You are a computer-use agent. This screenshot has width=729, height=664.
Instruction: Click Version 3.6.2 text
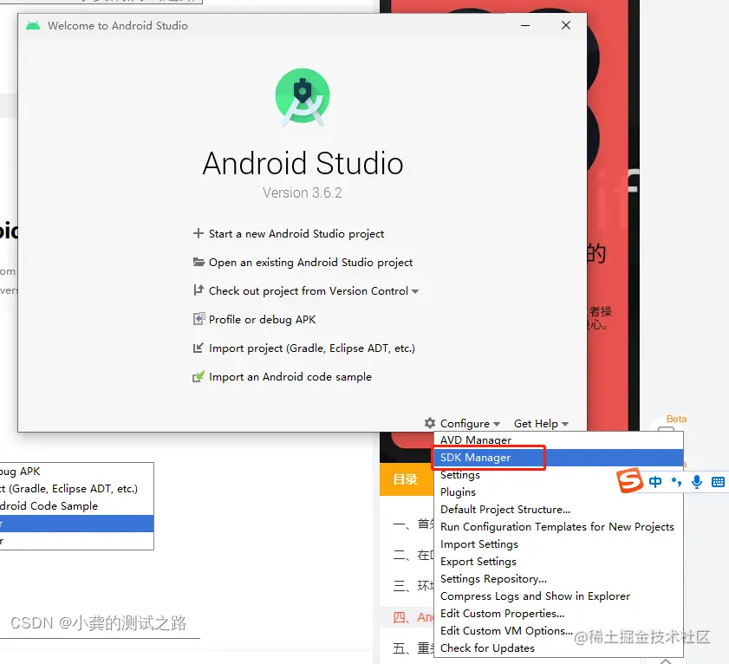tap(303, 192)
